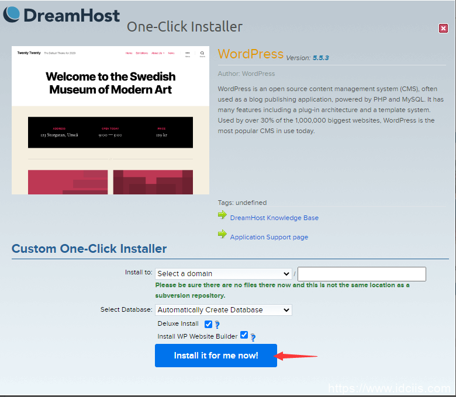Click help icon next to WP Website Builder
Image resolution: width=456 pixels, height=397 pixels.
coord(253,337)
